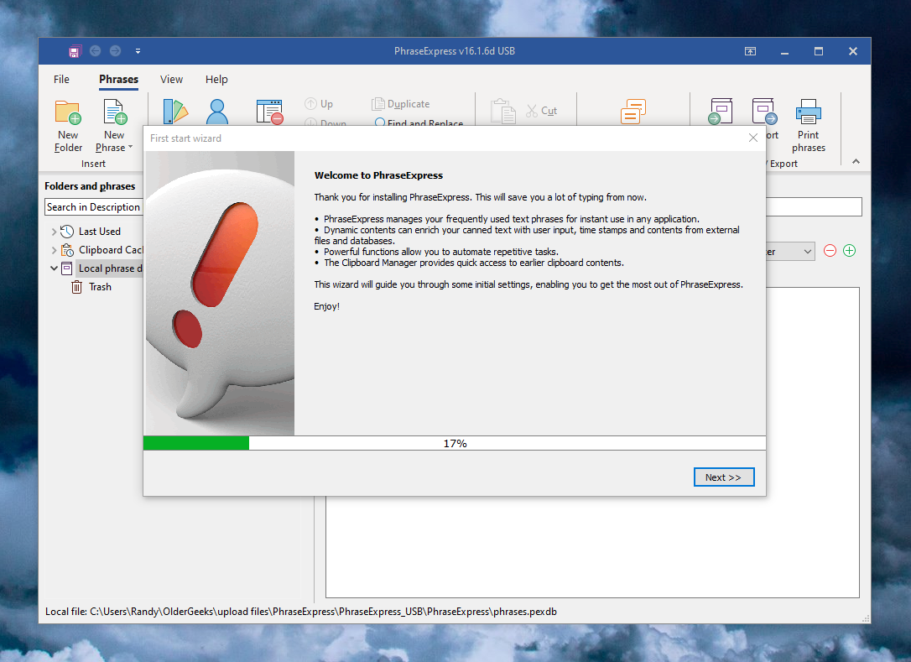Click the Last Used clock icon
Screen dimensions: 911x662
click(x=67, y=232)
